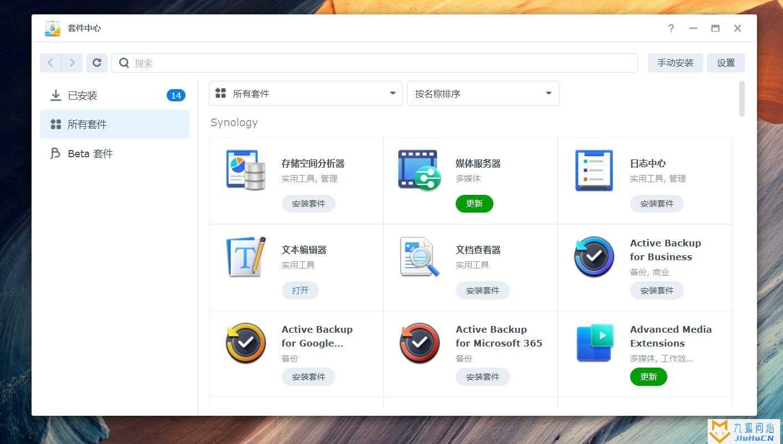The image size is (783, 444).
Task: Click the Package Center logo icon in title bar
Action: 53,28
